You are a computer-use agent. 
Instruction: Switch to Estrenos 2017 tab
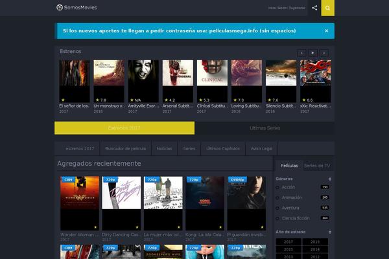tap(124, 128)
